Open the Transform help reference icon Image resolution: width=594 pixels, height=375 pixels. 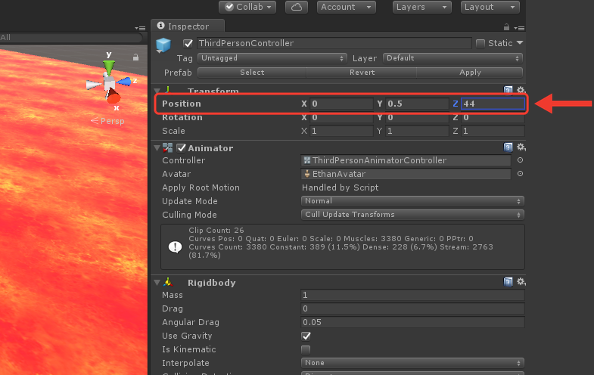tap(508, 90)
